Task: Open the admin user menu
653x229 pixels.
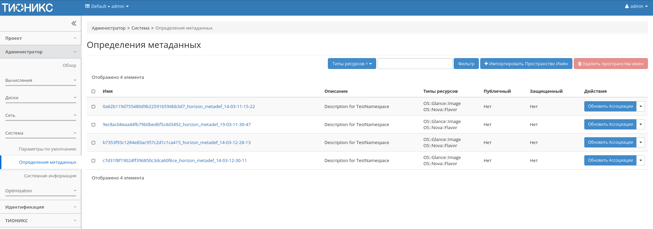Action: point(636,6)
